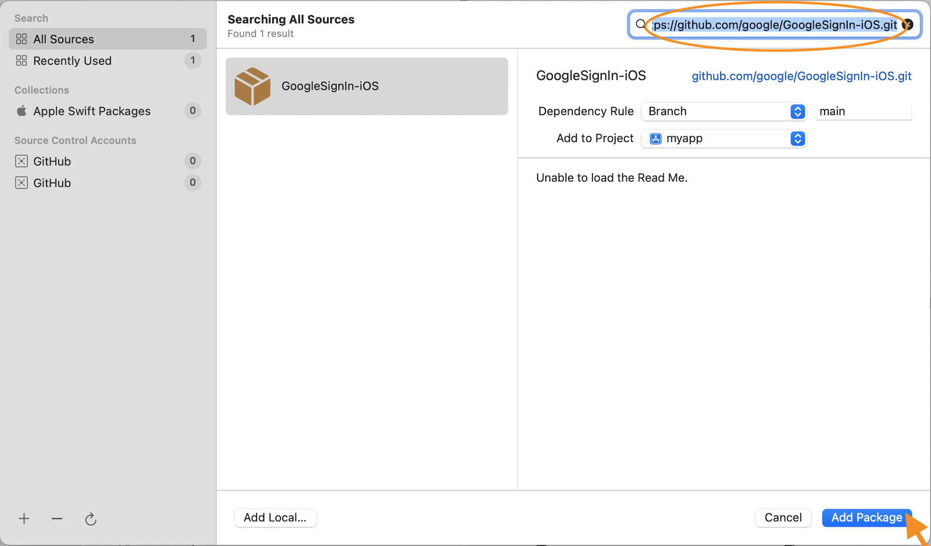The image size is (931, 546).
Task: Click the Add Local... button
Action: (275, 517)
